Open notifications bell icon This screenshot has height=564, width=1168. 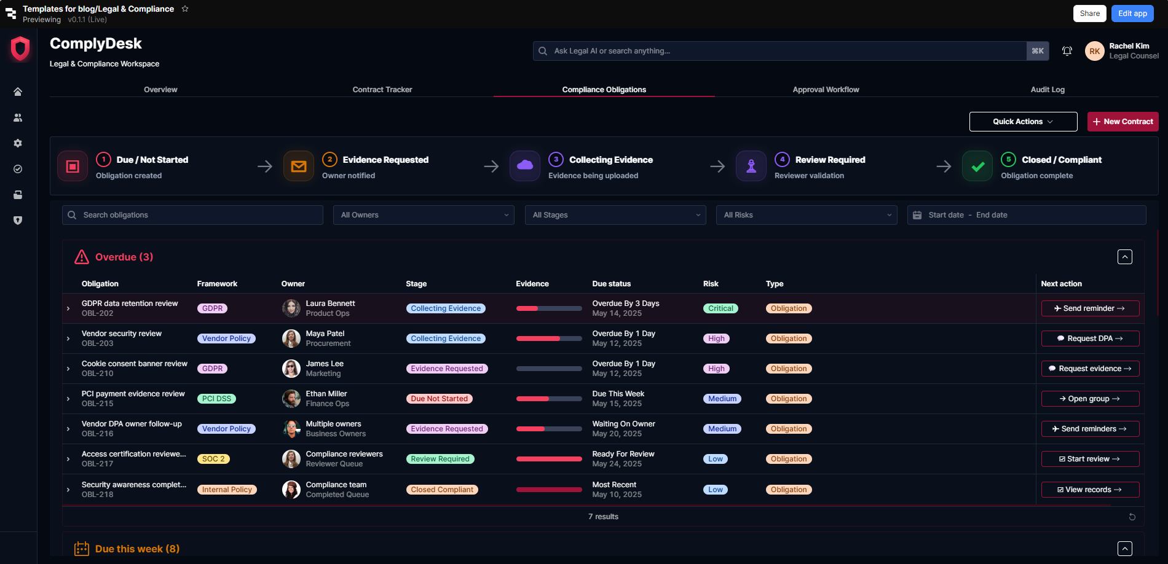click(x=1067, y=51)
